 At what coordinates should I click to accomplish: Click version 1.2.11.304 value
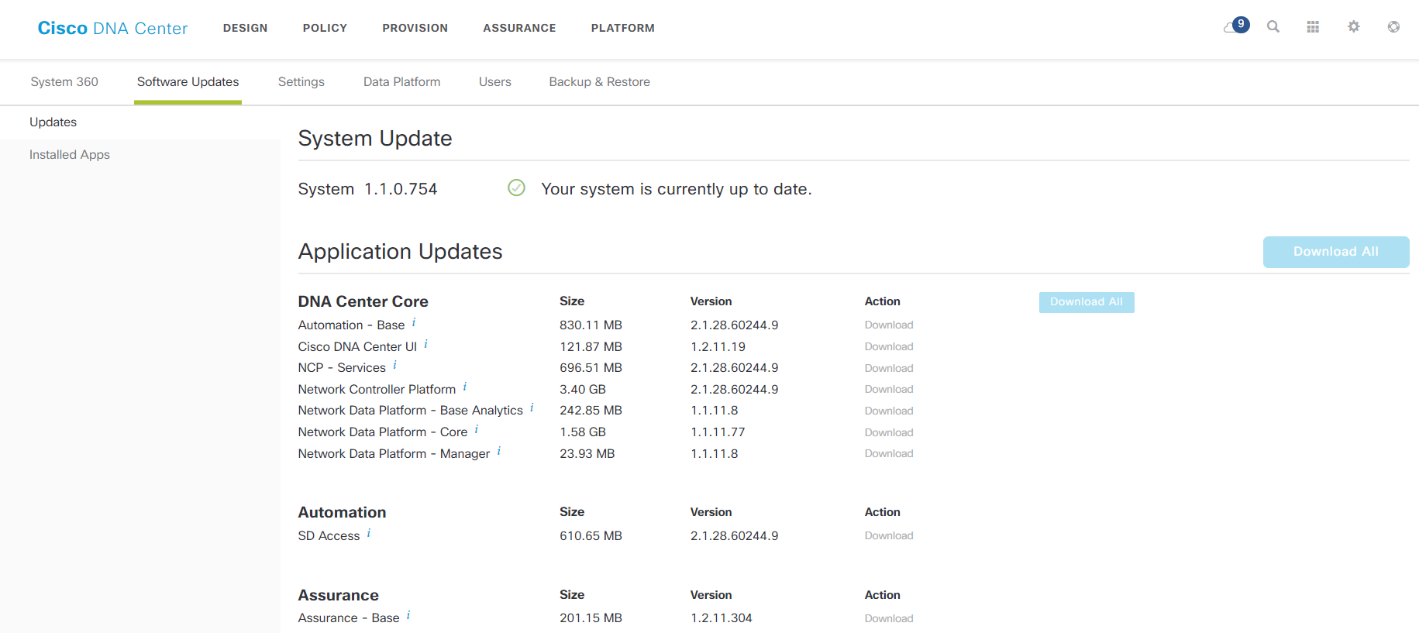722,618
